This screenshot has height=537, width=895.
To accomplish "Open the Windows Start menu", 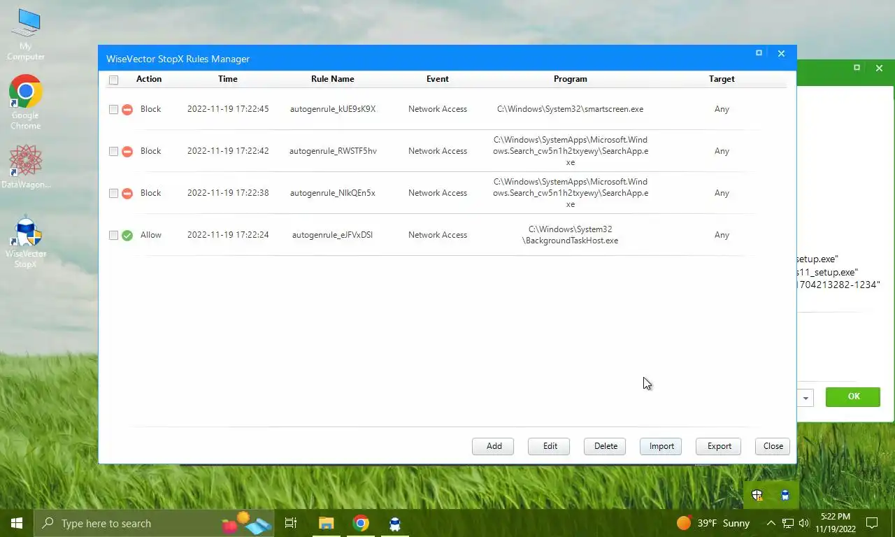I will 17,523.
